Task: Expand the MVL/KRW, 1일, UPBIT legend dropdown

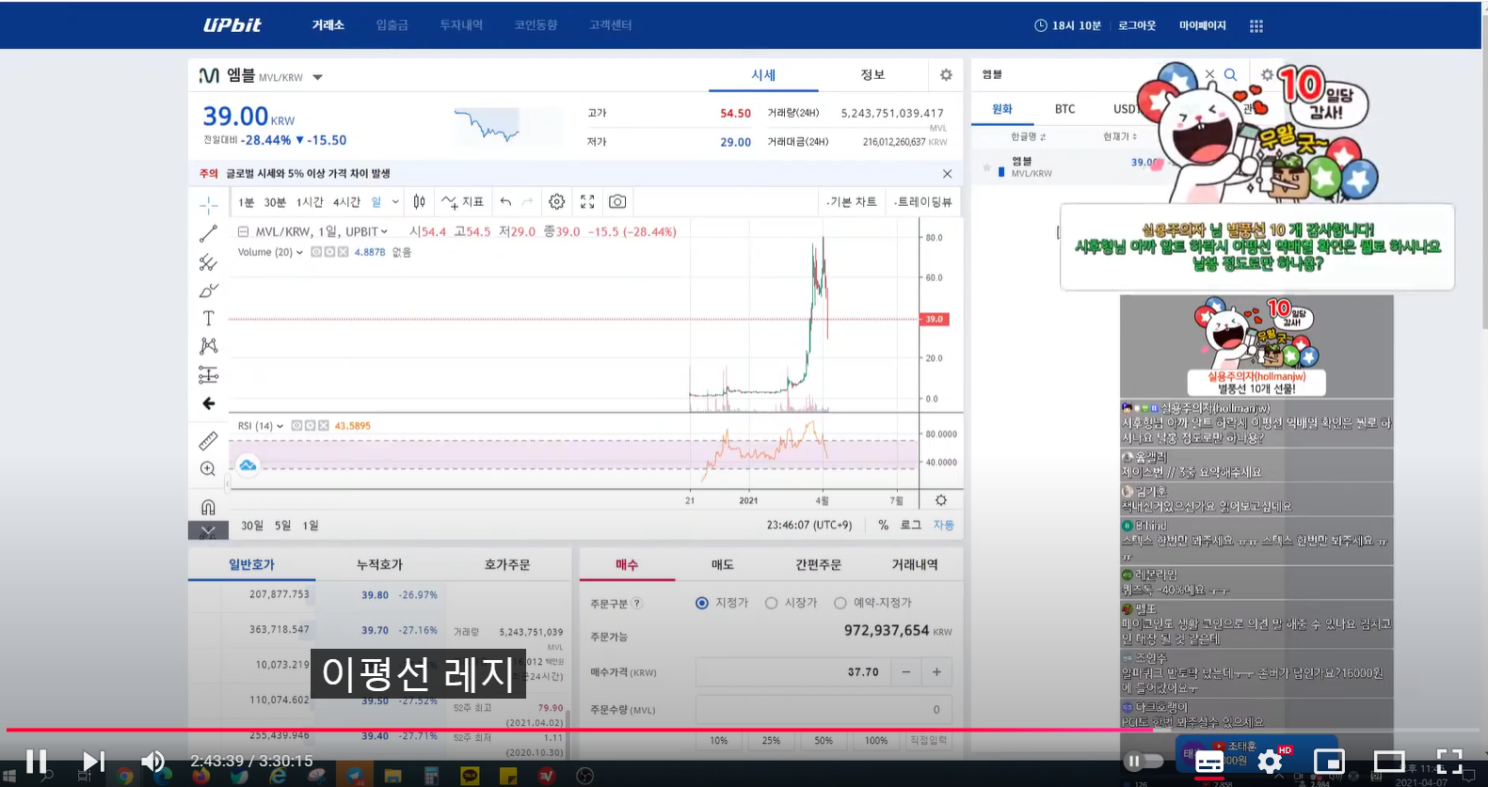Action: [x=384, y=231]
